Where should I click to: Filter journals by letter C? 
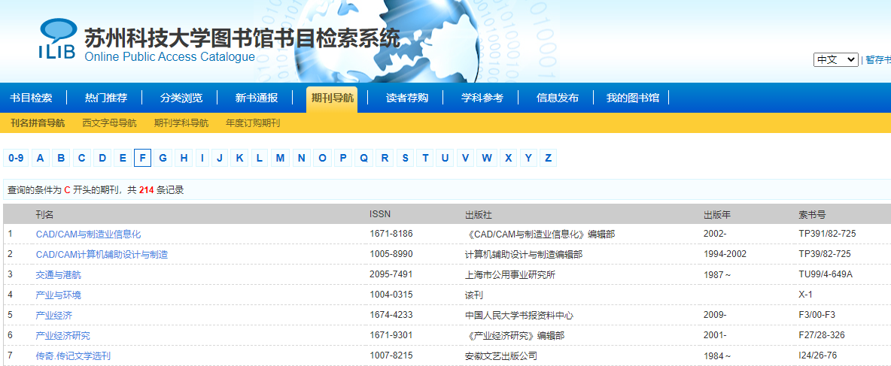click(81, 158)
